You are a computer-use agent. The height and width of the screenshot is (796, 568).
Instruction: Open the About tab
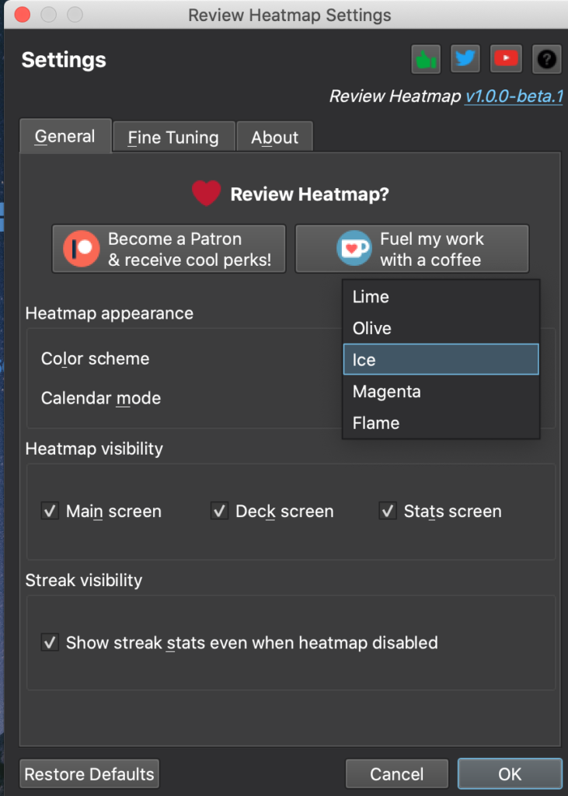[x=274, y=137]
